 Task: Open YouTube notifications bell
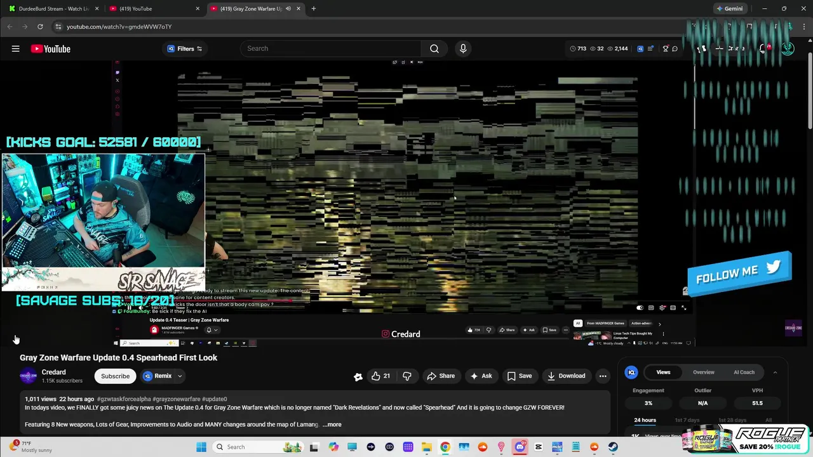pyautogui.click(x=764, y=49)
